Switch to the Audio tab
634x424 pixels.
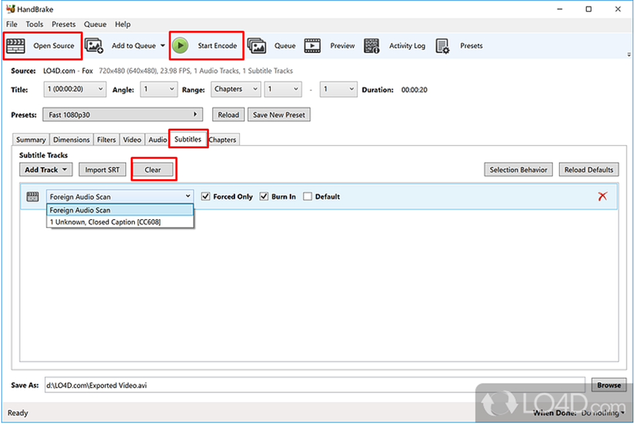157,139
